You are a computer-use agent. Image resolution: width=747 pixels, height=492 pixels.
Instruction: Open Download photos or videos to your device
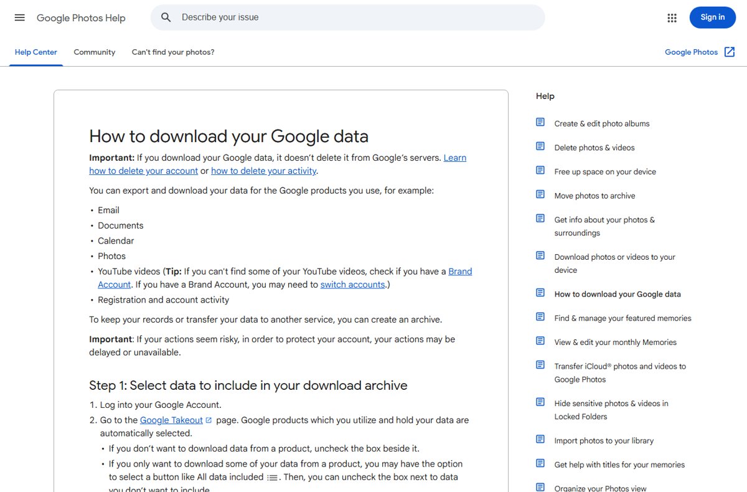(615, 263)
